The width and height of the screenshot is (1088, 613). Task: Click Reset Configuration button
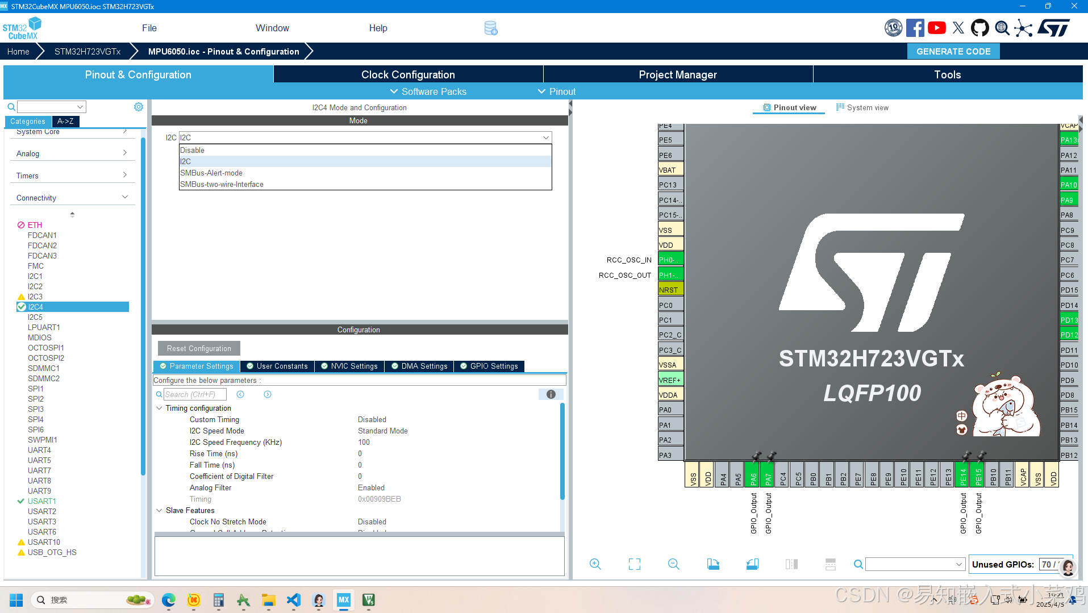click(199, 348)
